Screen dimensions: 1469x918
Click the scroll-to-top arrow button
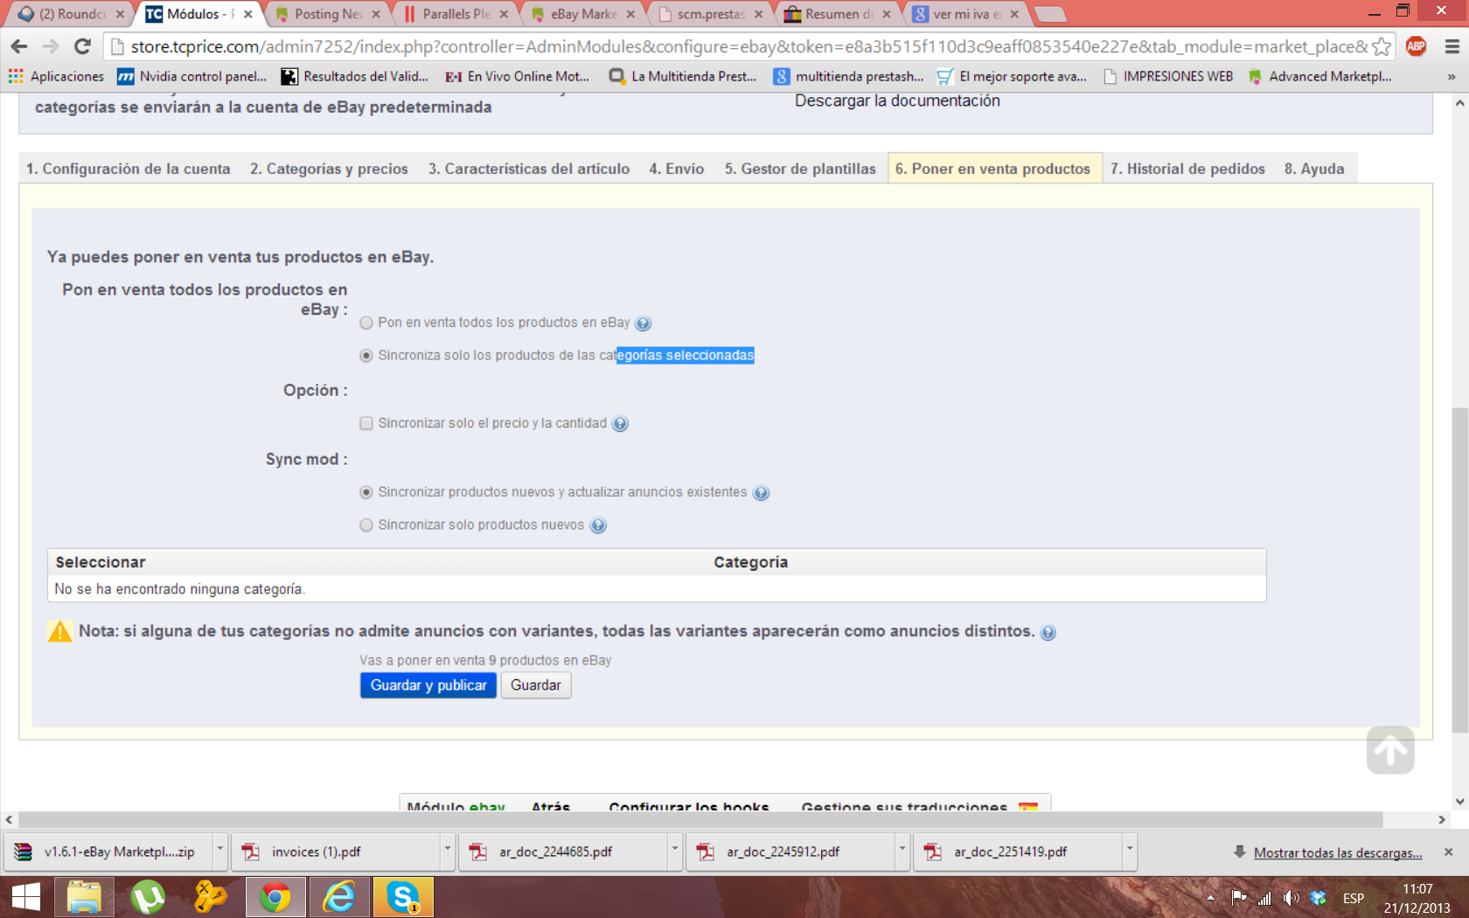tap(1390, 750)
